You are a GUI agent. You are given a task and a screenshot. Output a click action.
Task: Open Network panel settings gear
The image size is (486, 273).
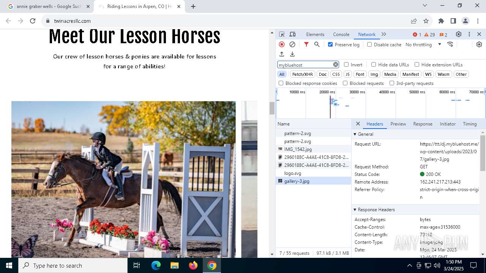click(479, 44)
